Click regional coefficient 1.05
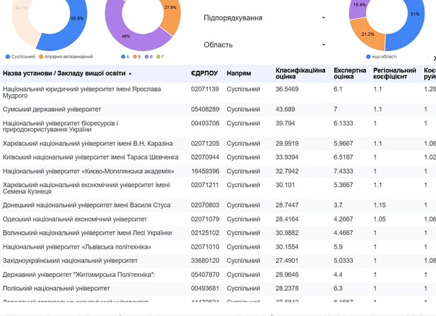 (x=380, y=219)
